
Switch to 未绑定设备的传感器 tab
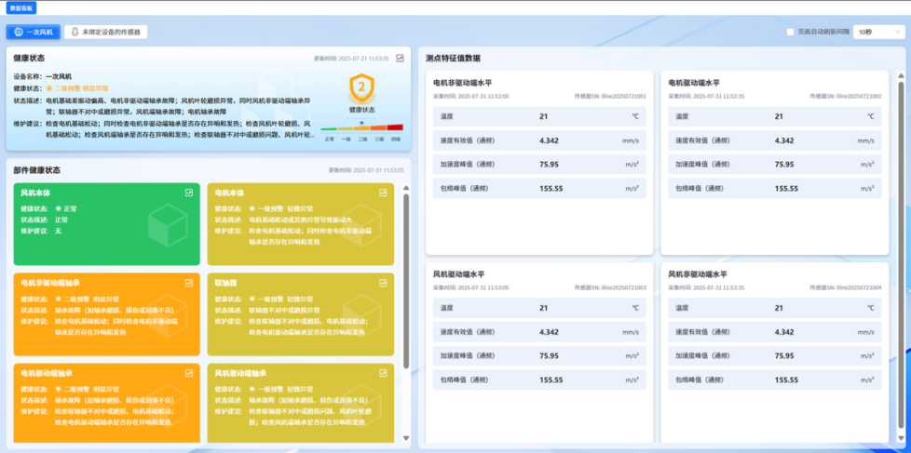click(x=107, y=32)
